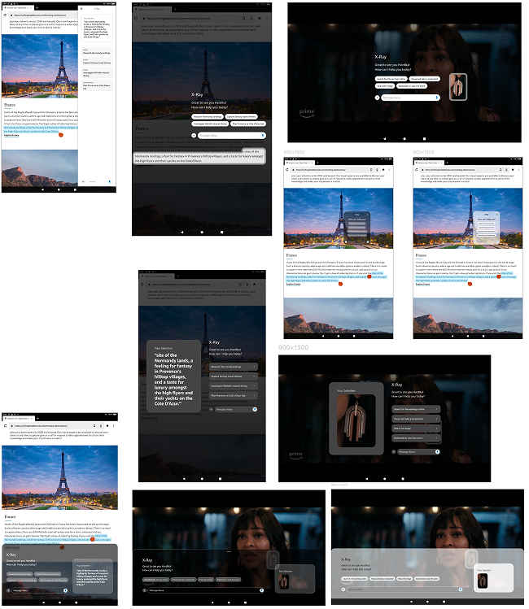
Task: Select 'Investigate Michelin starred dining' card in side panel
Action: [97, 73]
